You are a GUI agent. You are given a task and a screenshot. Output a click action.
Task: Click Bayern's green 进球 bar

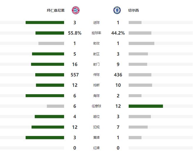click(x=45, y=22)
